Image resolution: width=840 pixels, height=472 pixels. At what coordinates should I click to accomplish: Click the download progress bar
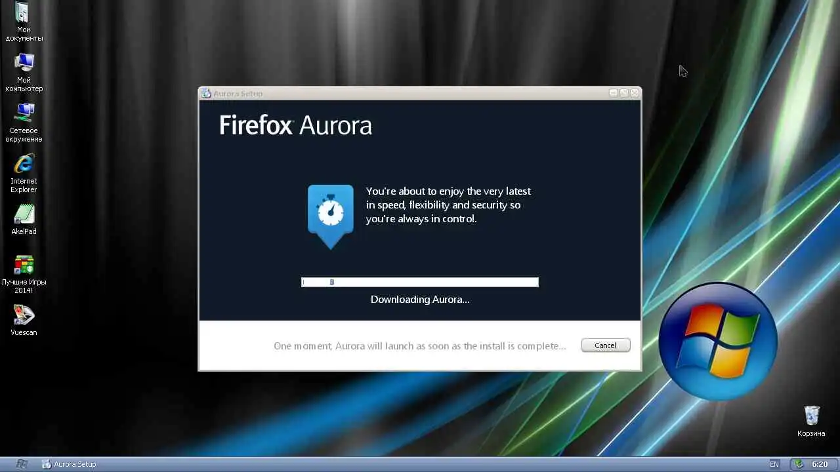pyautogui.click(x=420, y=282)
